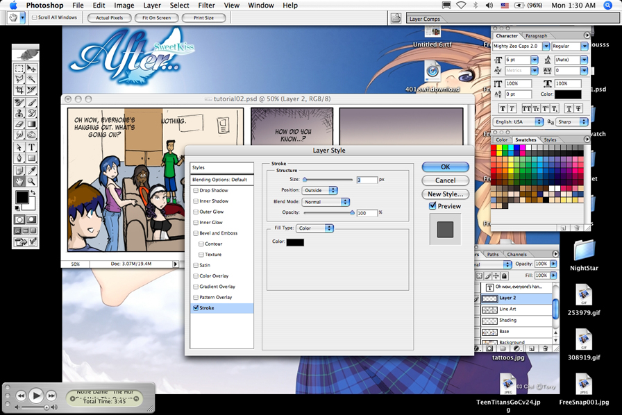This screenshot has height=415, width=622.
Task: Select the Clone Stamp tool
Action: (19, 113)
